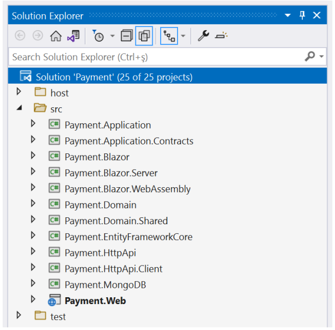Image resolution: width=335 pixels, height=330 pixels.
Task: Click Payment.Application C# project icon
Action: point(54,124)
